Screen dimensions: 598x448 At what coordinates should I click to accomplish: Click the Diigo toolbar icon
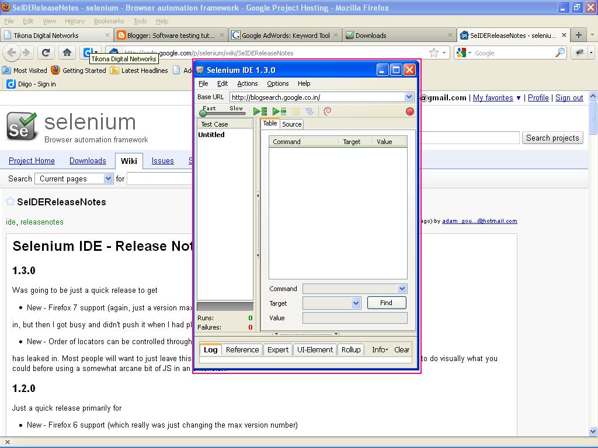pos(88,52)
